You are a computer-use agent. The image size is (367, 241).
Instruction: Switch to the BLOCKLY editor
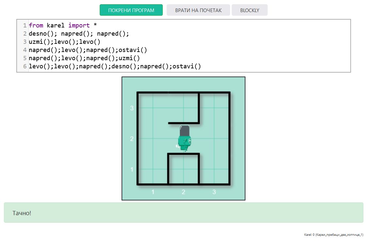[249, 10]
